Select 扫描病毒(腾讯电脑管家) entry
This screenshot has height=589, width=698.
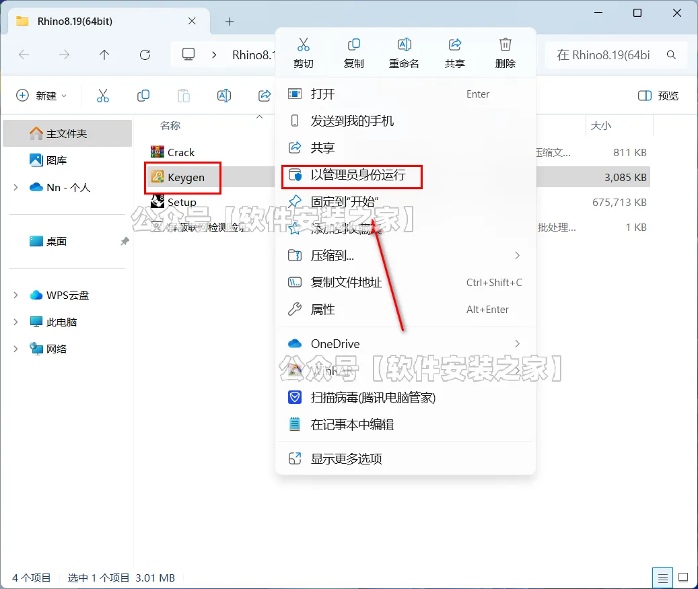[x=405, y=398]
